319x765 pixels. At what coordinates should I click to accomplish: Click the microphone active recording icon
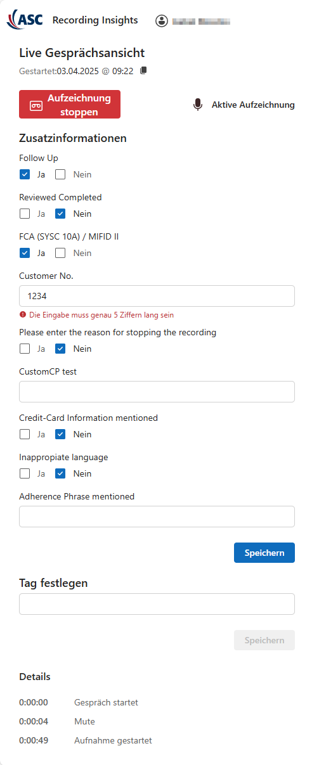(x=198, y=105)
